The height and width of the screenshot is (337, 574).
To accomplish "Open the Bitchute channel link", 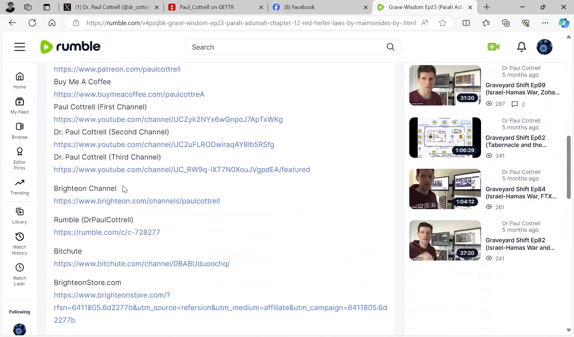I will 142,264.
